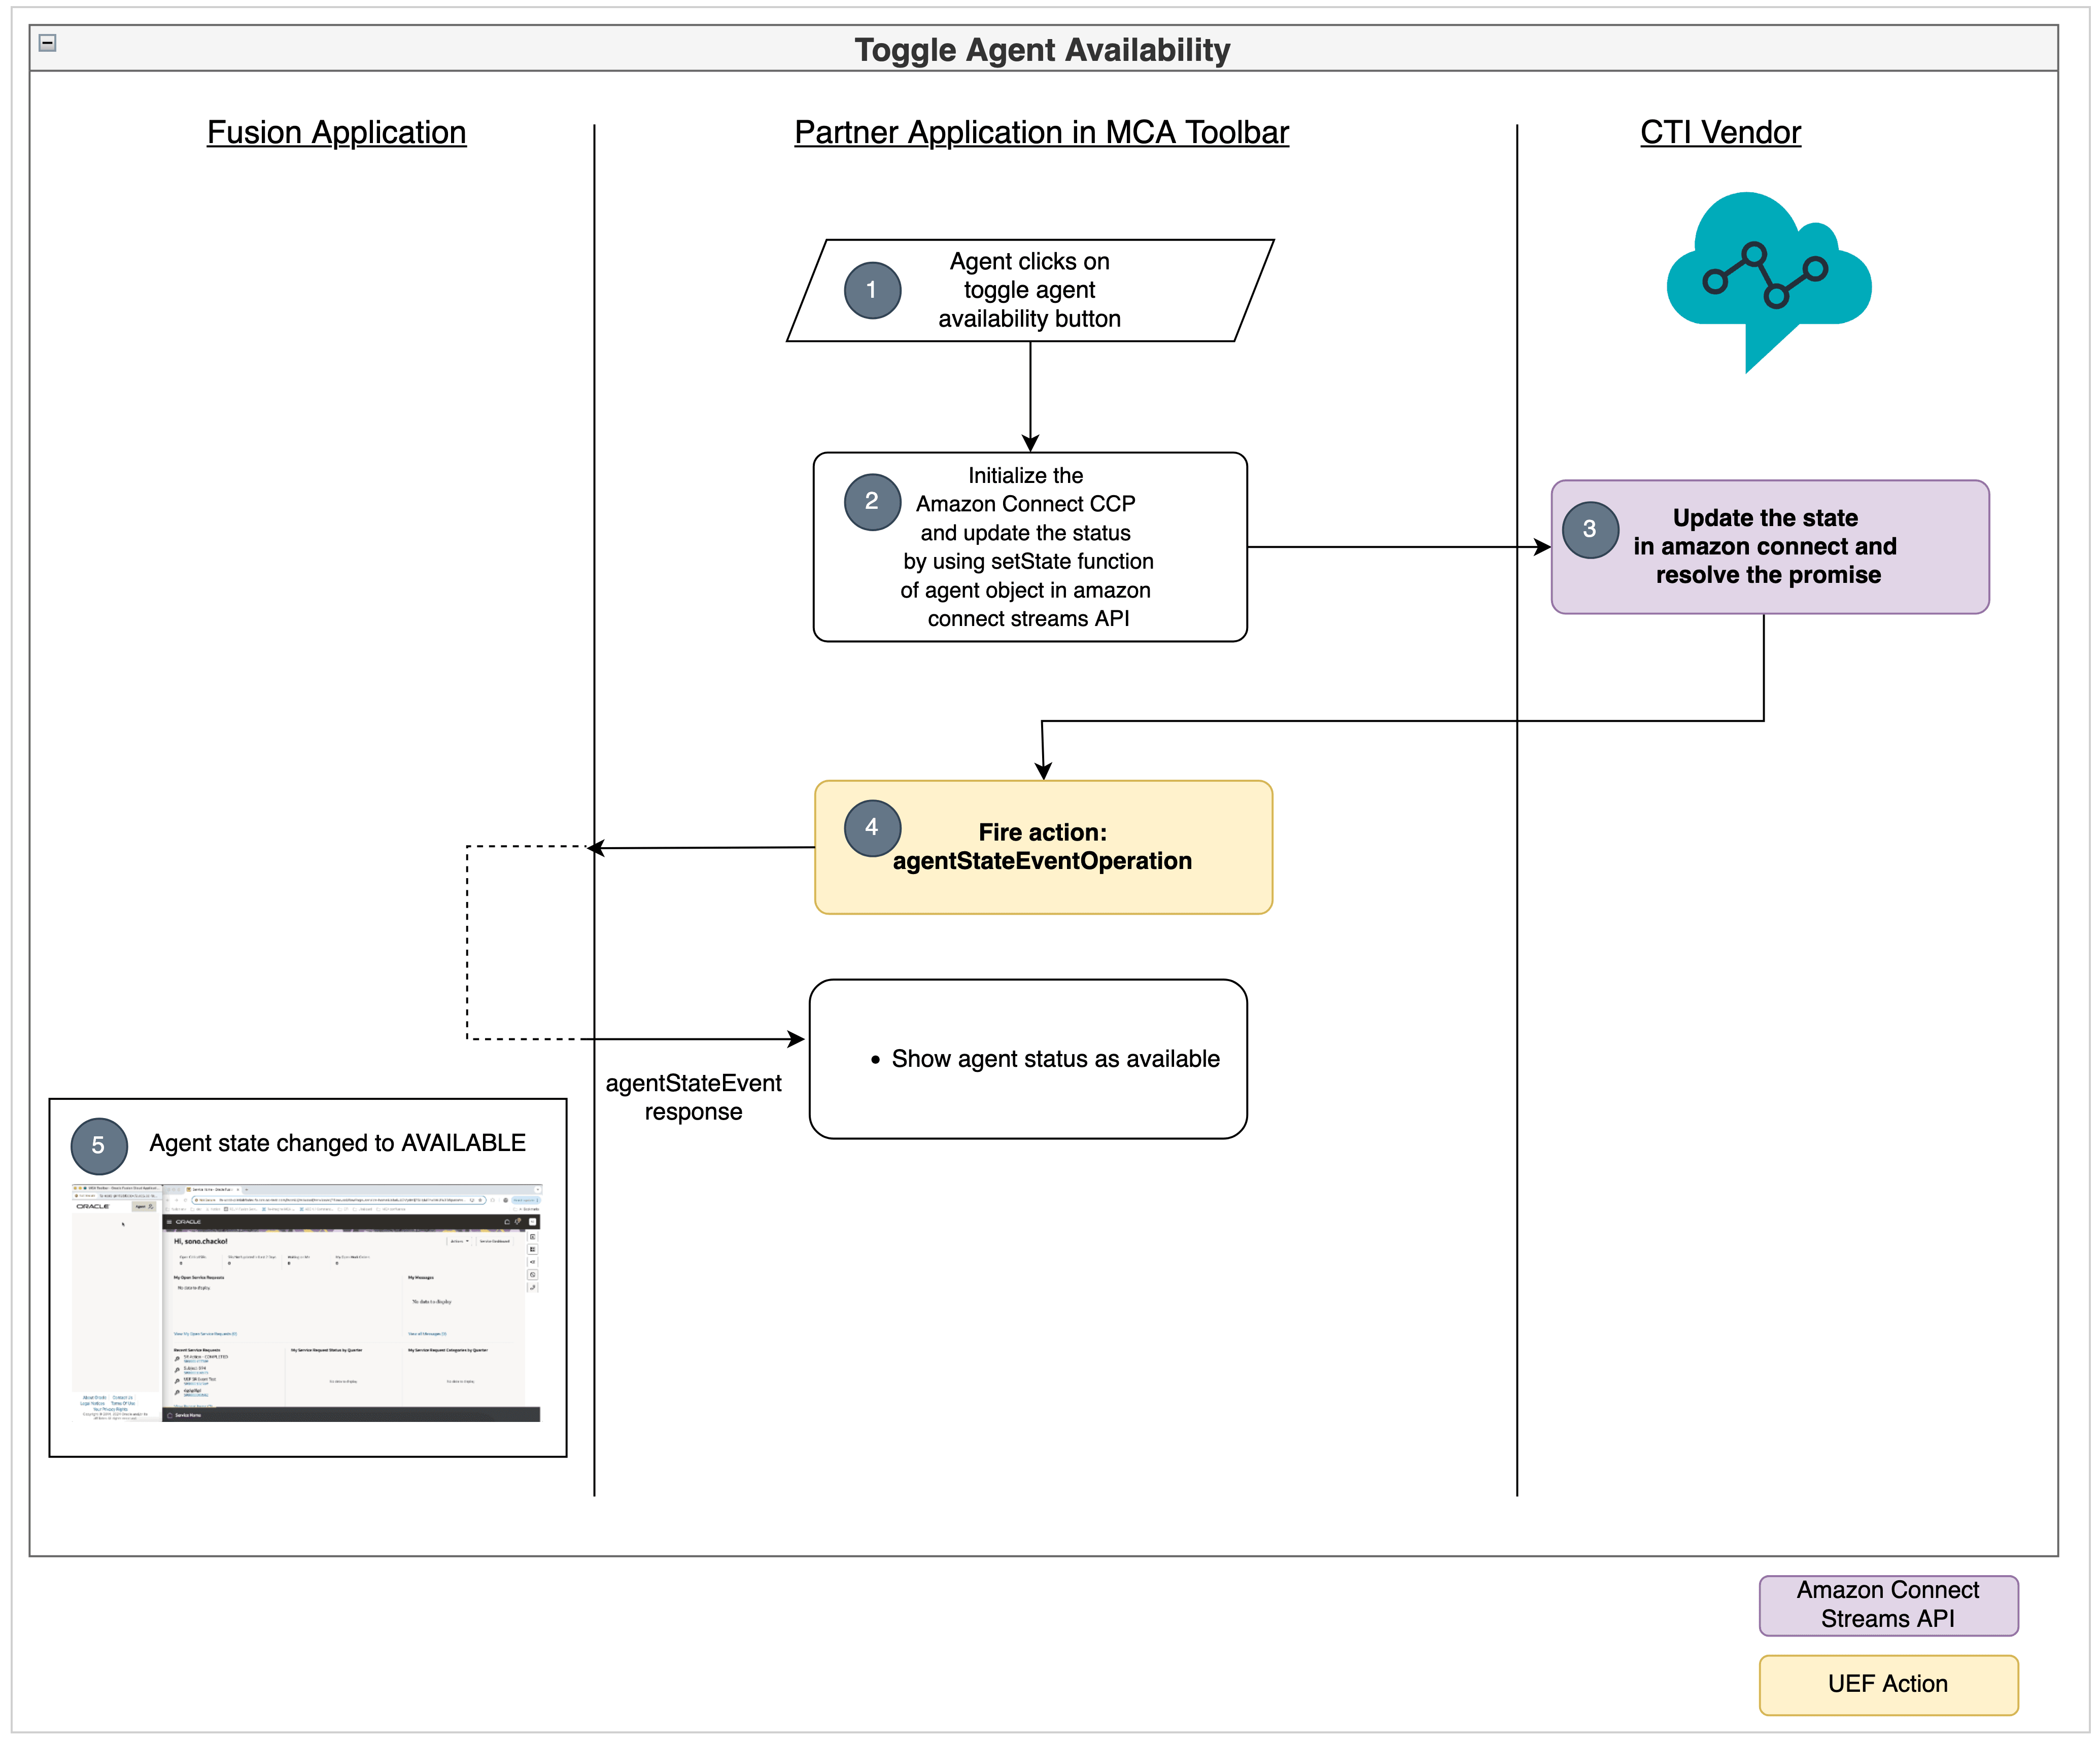The width and height of the screenshot is (2100, 1740).
Task: Select the UEF Action legend box
Action: click(1887, 1685)
